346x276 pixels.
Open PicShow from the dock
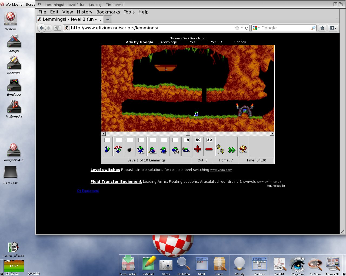315,265
